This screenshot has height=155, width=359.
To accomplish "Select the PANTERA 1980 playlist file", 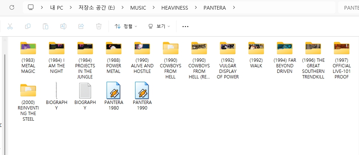I will coord(114,96).
